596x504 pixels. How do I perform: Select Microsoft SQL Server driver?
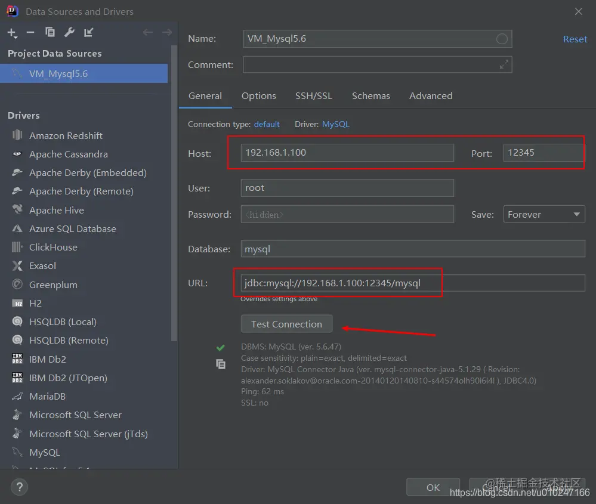click(75, 415)
